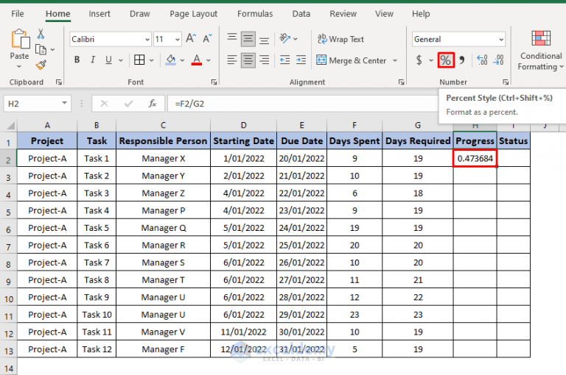The height and width of the screenshot is (375, 566).
Task: Click the formula bar showing =F2/G2
Action: [303, 104]
